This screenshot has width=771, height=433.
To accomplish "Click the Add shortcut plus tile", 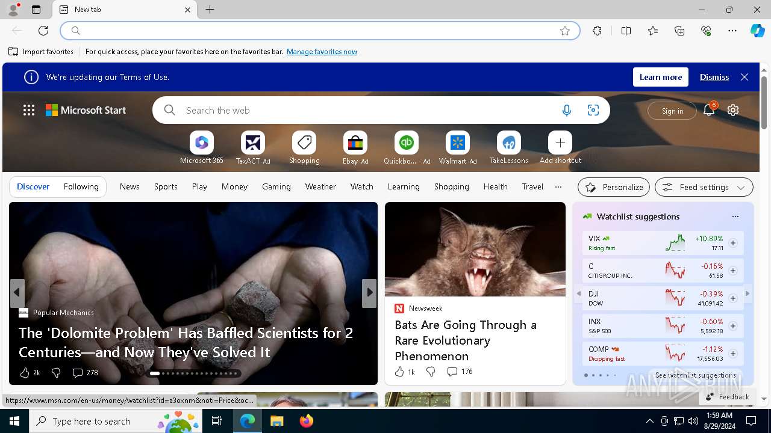I will pyautogui.click(x=560, y=143).
